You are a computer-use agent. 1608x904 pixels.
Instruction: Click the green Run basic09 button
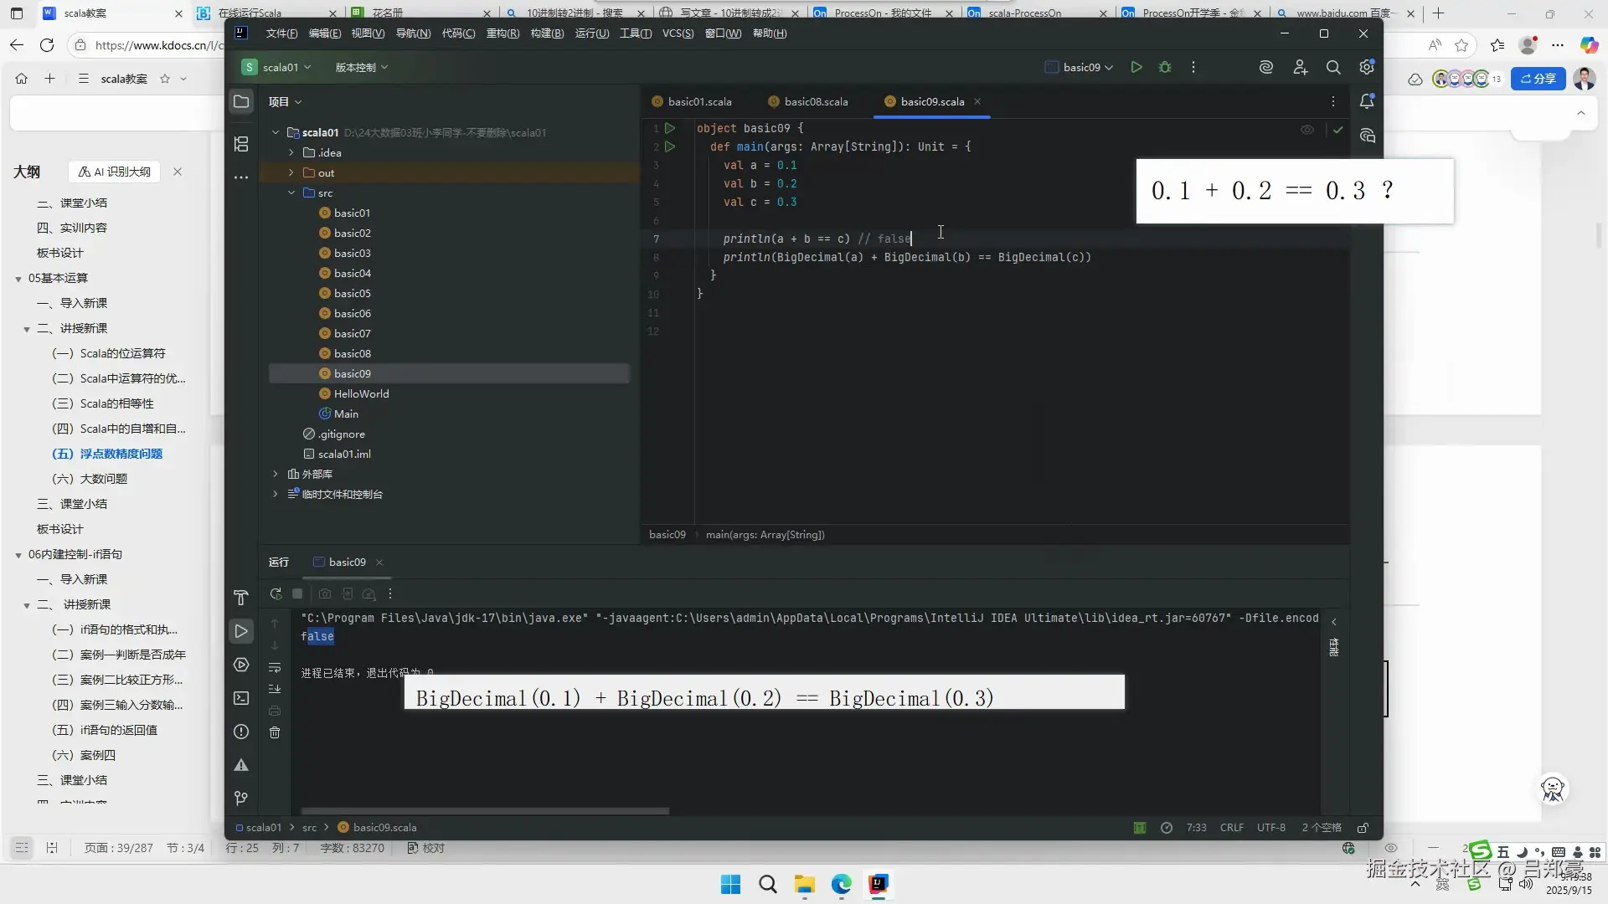pos(1136,67)
